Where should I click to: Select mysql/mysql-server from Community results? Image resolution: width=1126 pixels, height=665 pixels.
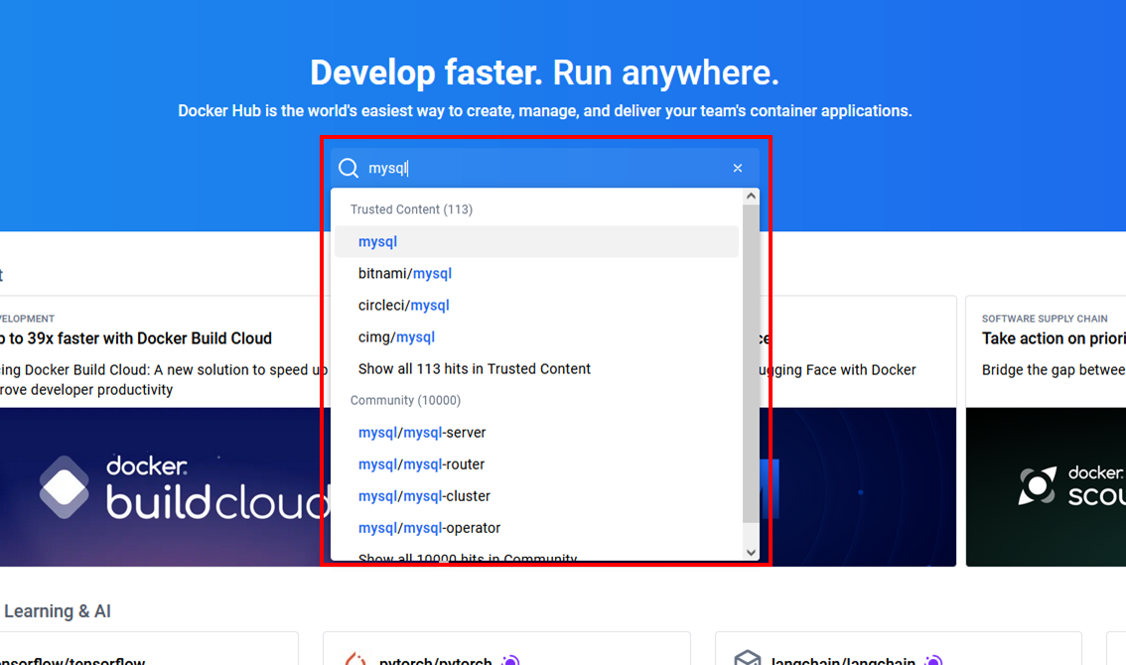pyautogui.click(x=536, y=433)
